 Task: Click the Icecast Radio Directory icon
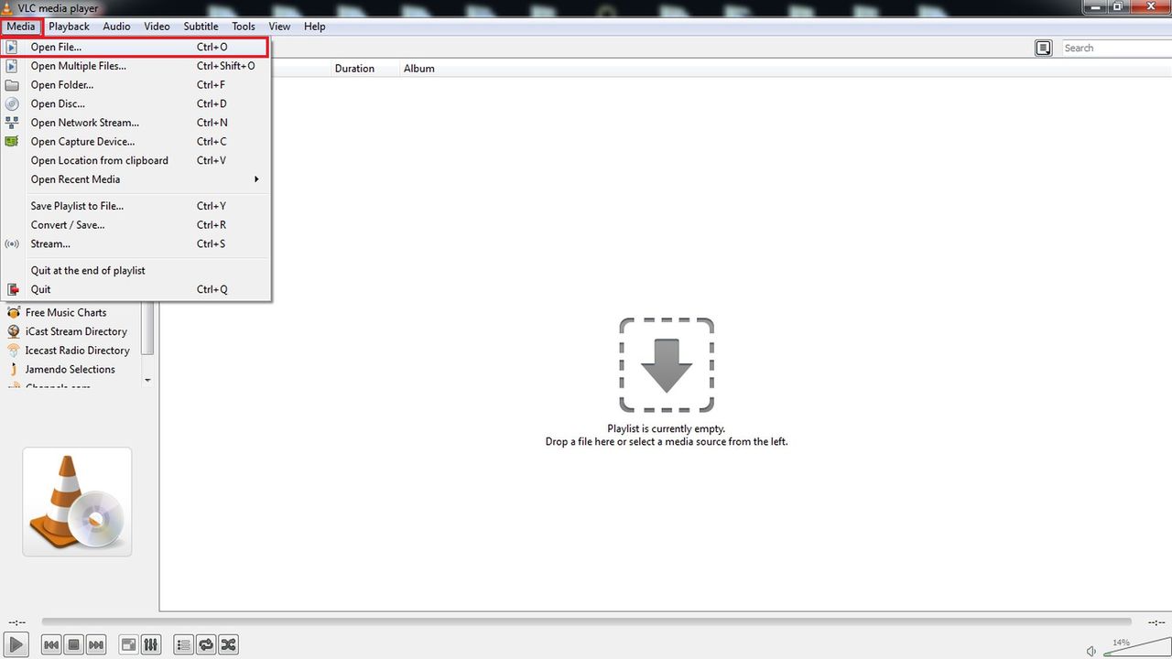(x=13, y=351)
